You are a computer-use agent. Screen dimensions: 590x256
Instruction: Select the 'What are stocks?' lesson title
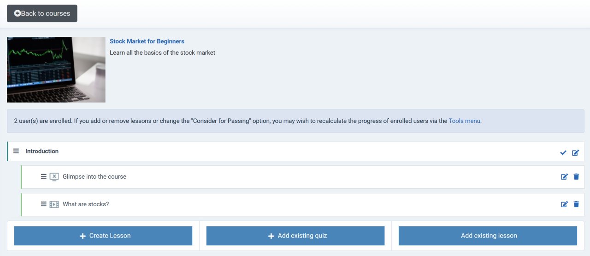pyautogui.click(x=86, y=204)
